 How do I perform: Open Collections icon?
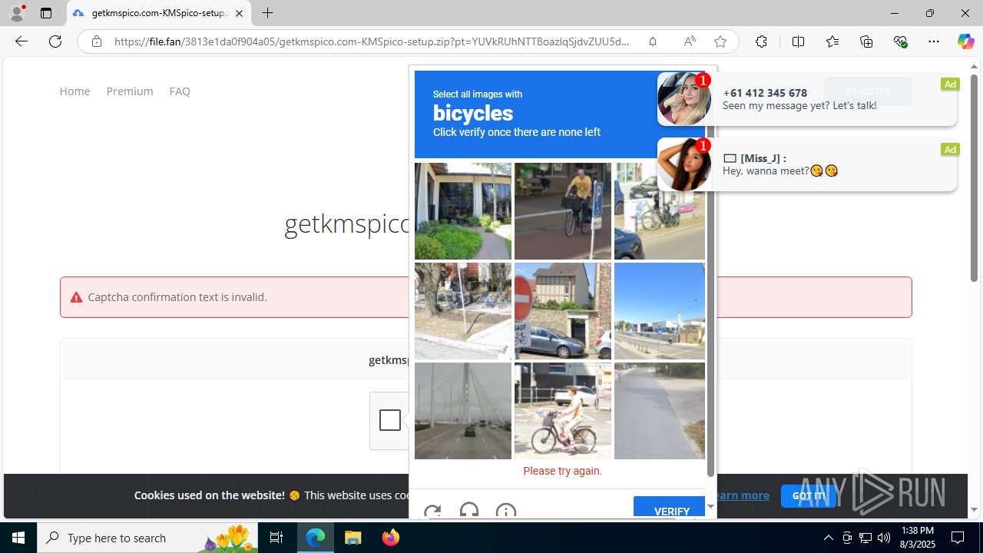coord(866,41)
